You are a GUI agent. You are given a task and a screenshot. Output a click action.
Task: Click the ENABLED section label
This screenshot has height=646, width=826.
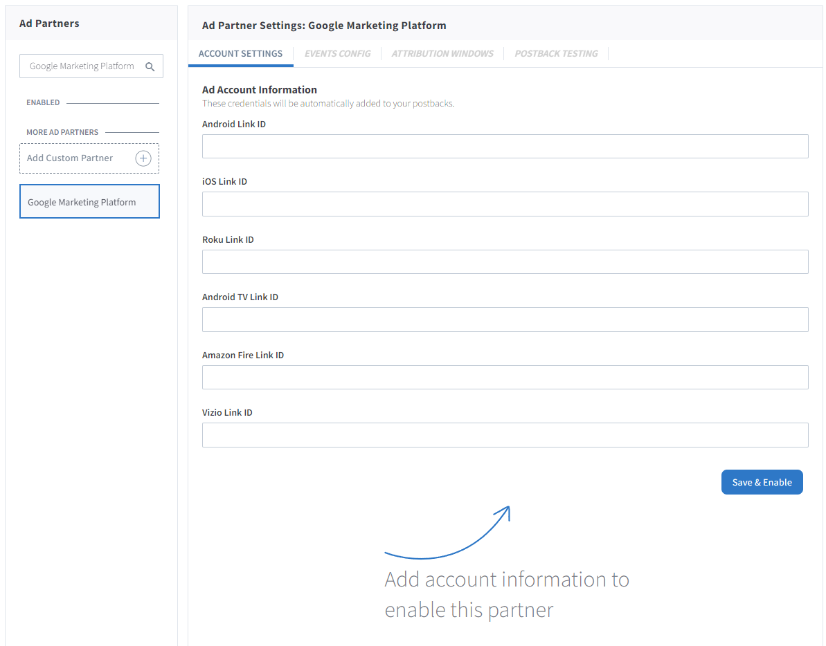(x=43, y=102)
